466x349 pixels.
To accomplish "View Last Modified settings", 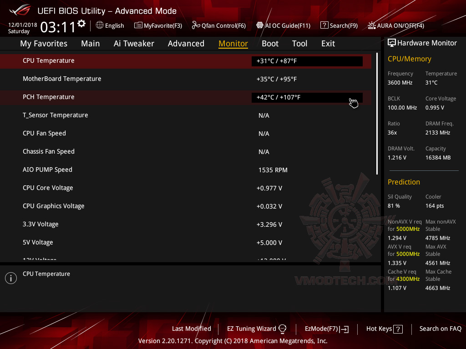I will click(191, 329).
